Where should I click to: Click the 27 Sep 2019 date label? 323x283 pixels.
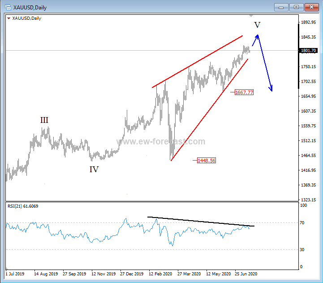(x=74, y=274)
